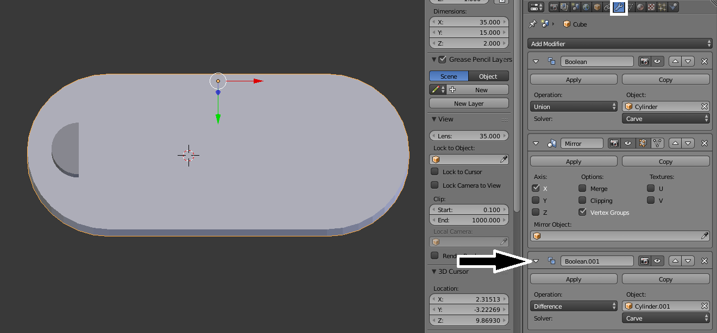Open Boolean.001 modifier Carve solver dropdown
Image resolution: width=717 pixels, height=333 pixels.
tap(666, 318)
